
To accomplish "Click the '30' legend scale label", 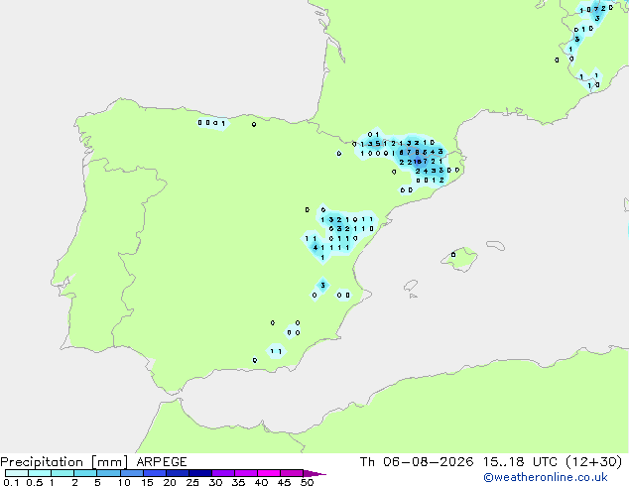I will [215, 482].
